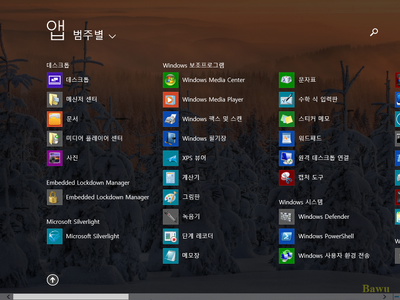Open the 사진 app icon
The height and width of the screenshot is (300, 400).
tap(54, 158)
